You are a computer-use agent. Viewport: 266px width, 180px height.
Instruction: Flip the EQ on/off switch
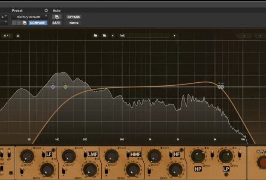[x=9, y=154]
